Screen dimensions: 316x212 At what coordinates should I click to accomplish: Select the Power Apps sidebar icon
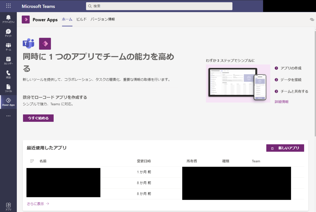coord(8,102)
